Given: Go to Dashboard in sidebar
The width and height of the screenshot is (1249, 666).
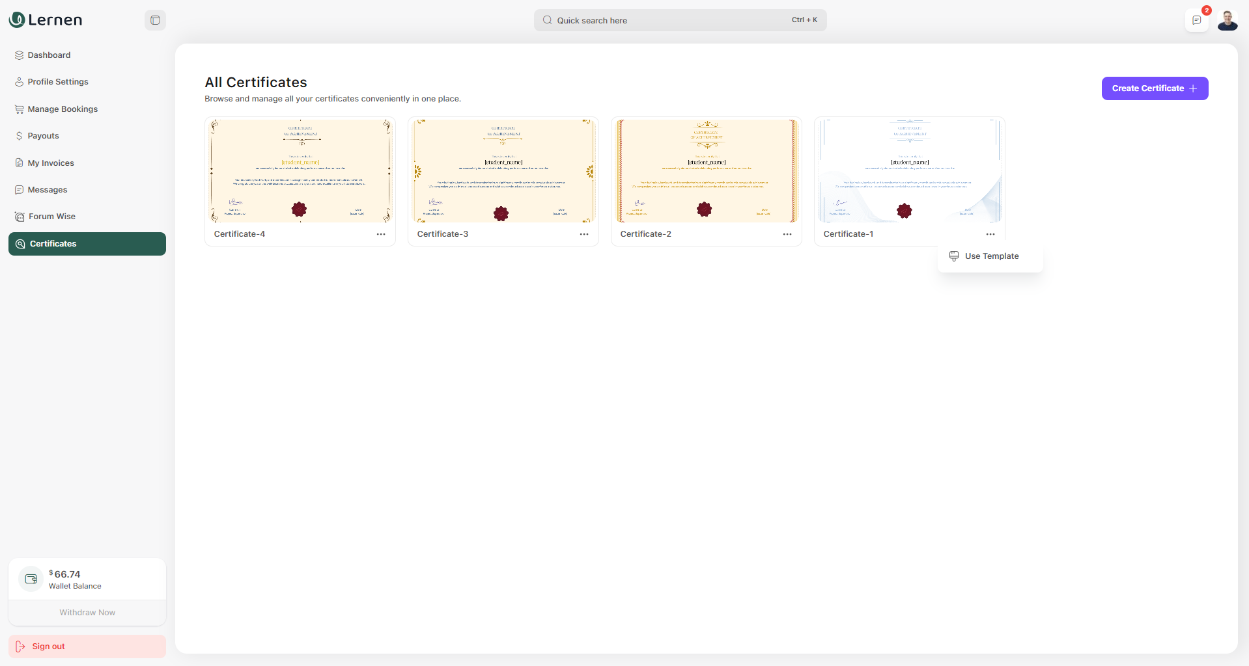Looking at the screenshot, I should click(x=49, y=55).
